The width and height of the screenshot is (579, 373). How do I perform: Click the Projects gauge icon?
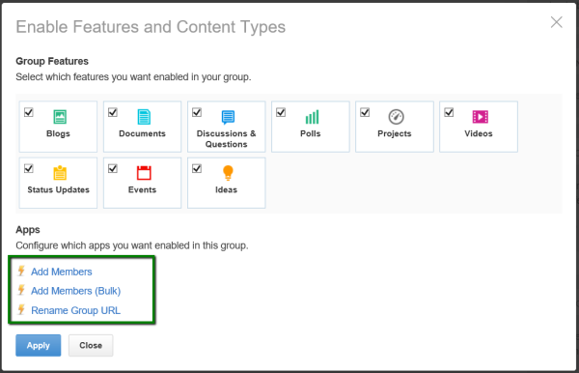[x=397, y=117]
